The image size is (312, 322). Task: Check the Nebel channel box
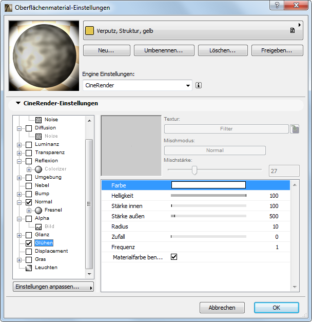(29, 186)
